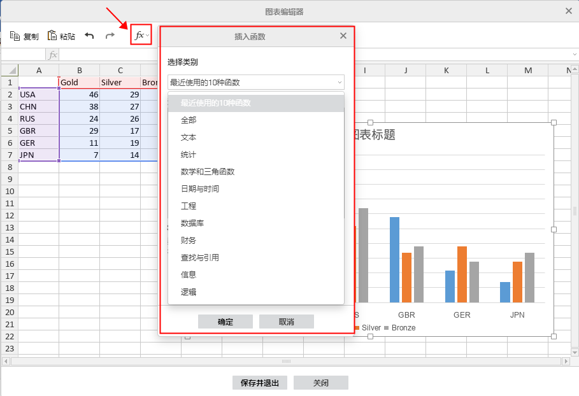This screenshot has width=579, height=396.
Task: Click the 关闭 button at bottom
Action: click(x=321, y=383)
